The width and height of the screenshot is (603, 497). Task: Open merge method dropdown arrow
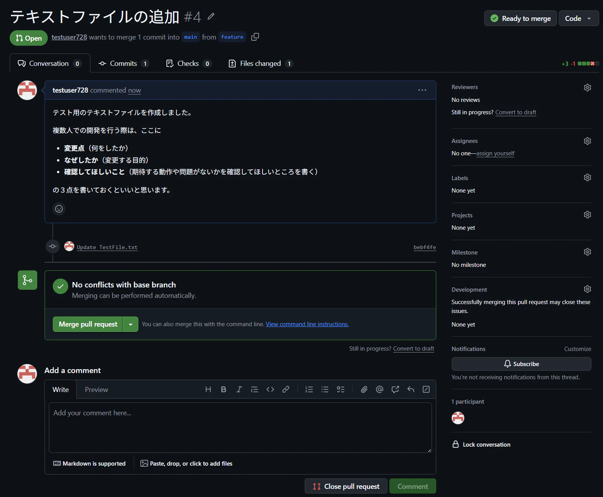click(131, 324)
